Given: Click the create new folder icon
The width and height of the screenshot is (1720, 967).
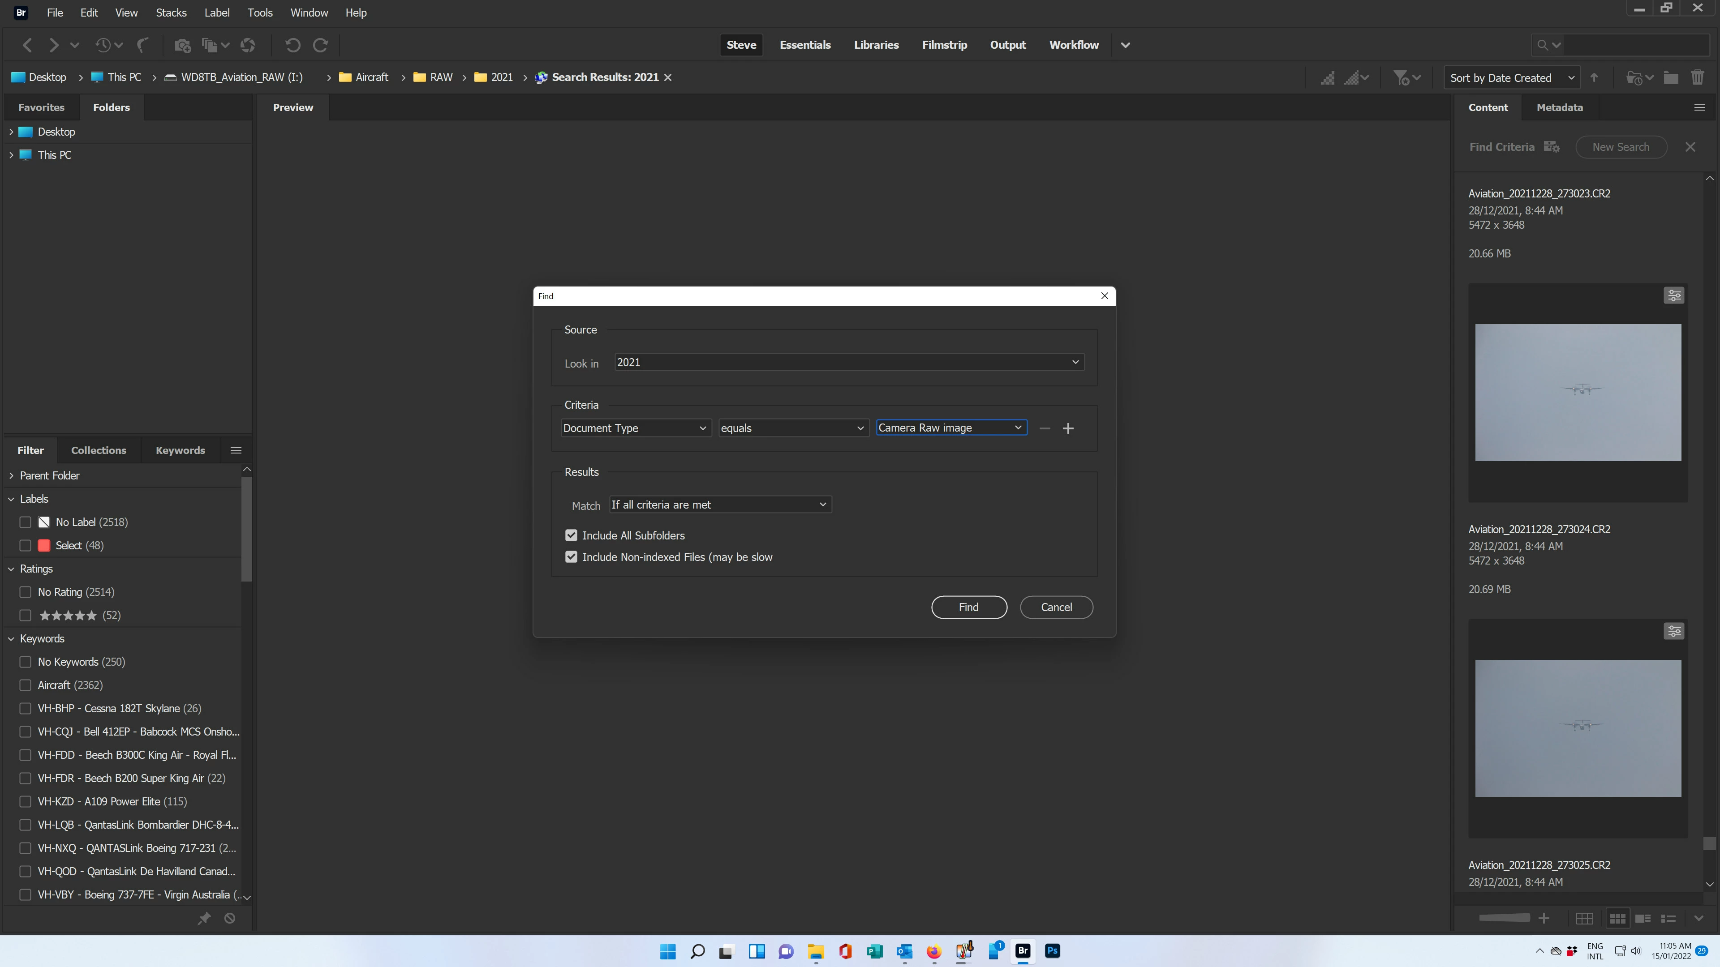Looking at the screenshot, I should [x=1671, y=77].
